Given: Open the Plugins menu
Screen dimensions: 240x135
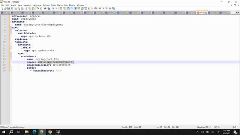Looking at the screenshot, I should (x=72, y=5).
